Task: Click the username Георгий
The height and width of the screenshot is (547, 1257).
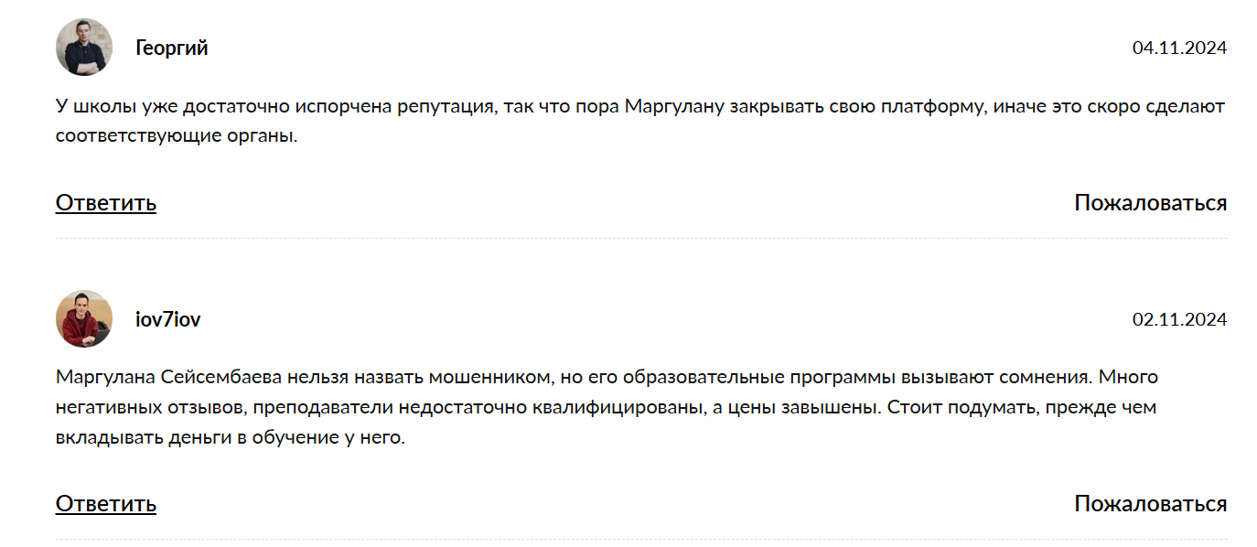Action: pyautogui.click(x=172, y=48)
